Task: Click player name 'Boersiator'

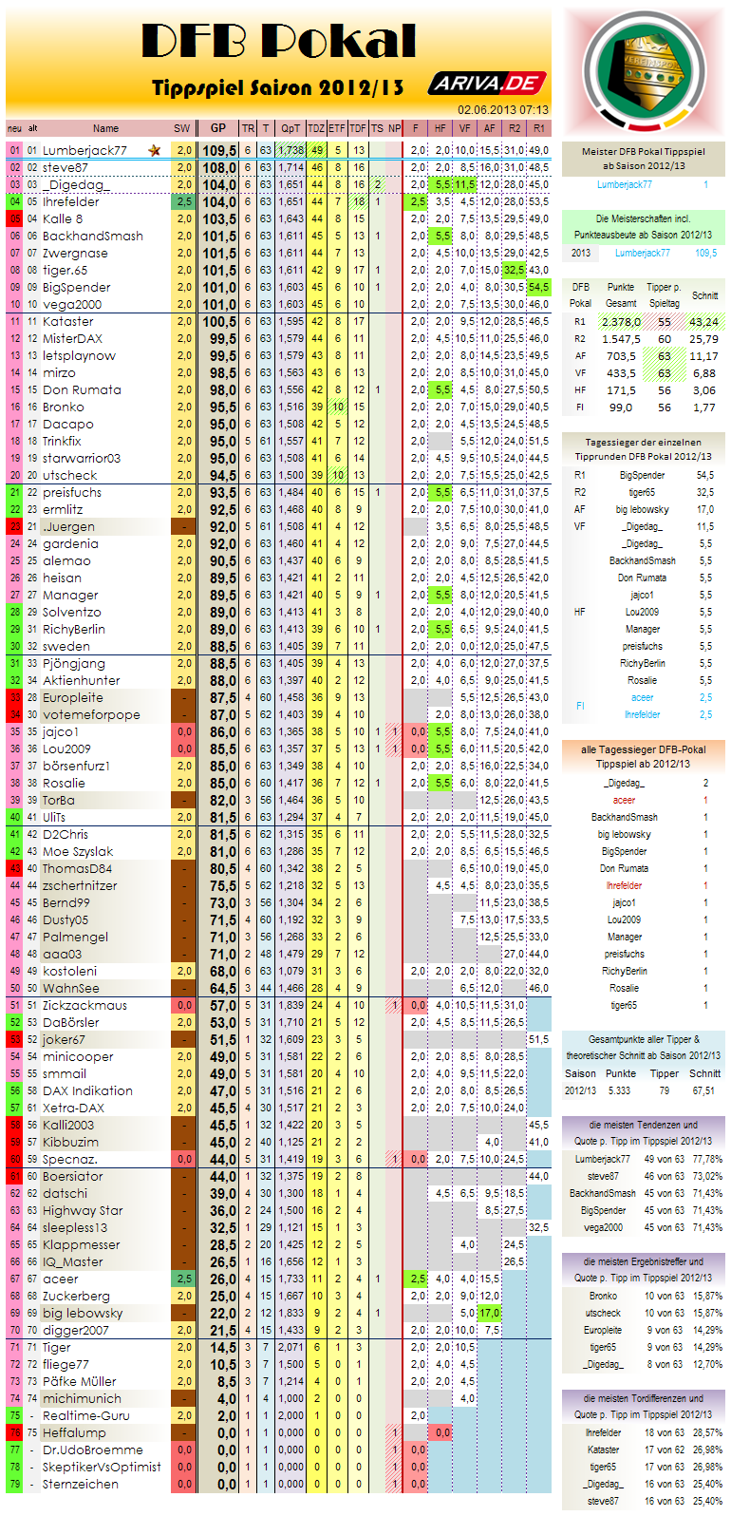Action: tap(73, 1176)
